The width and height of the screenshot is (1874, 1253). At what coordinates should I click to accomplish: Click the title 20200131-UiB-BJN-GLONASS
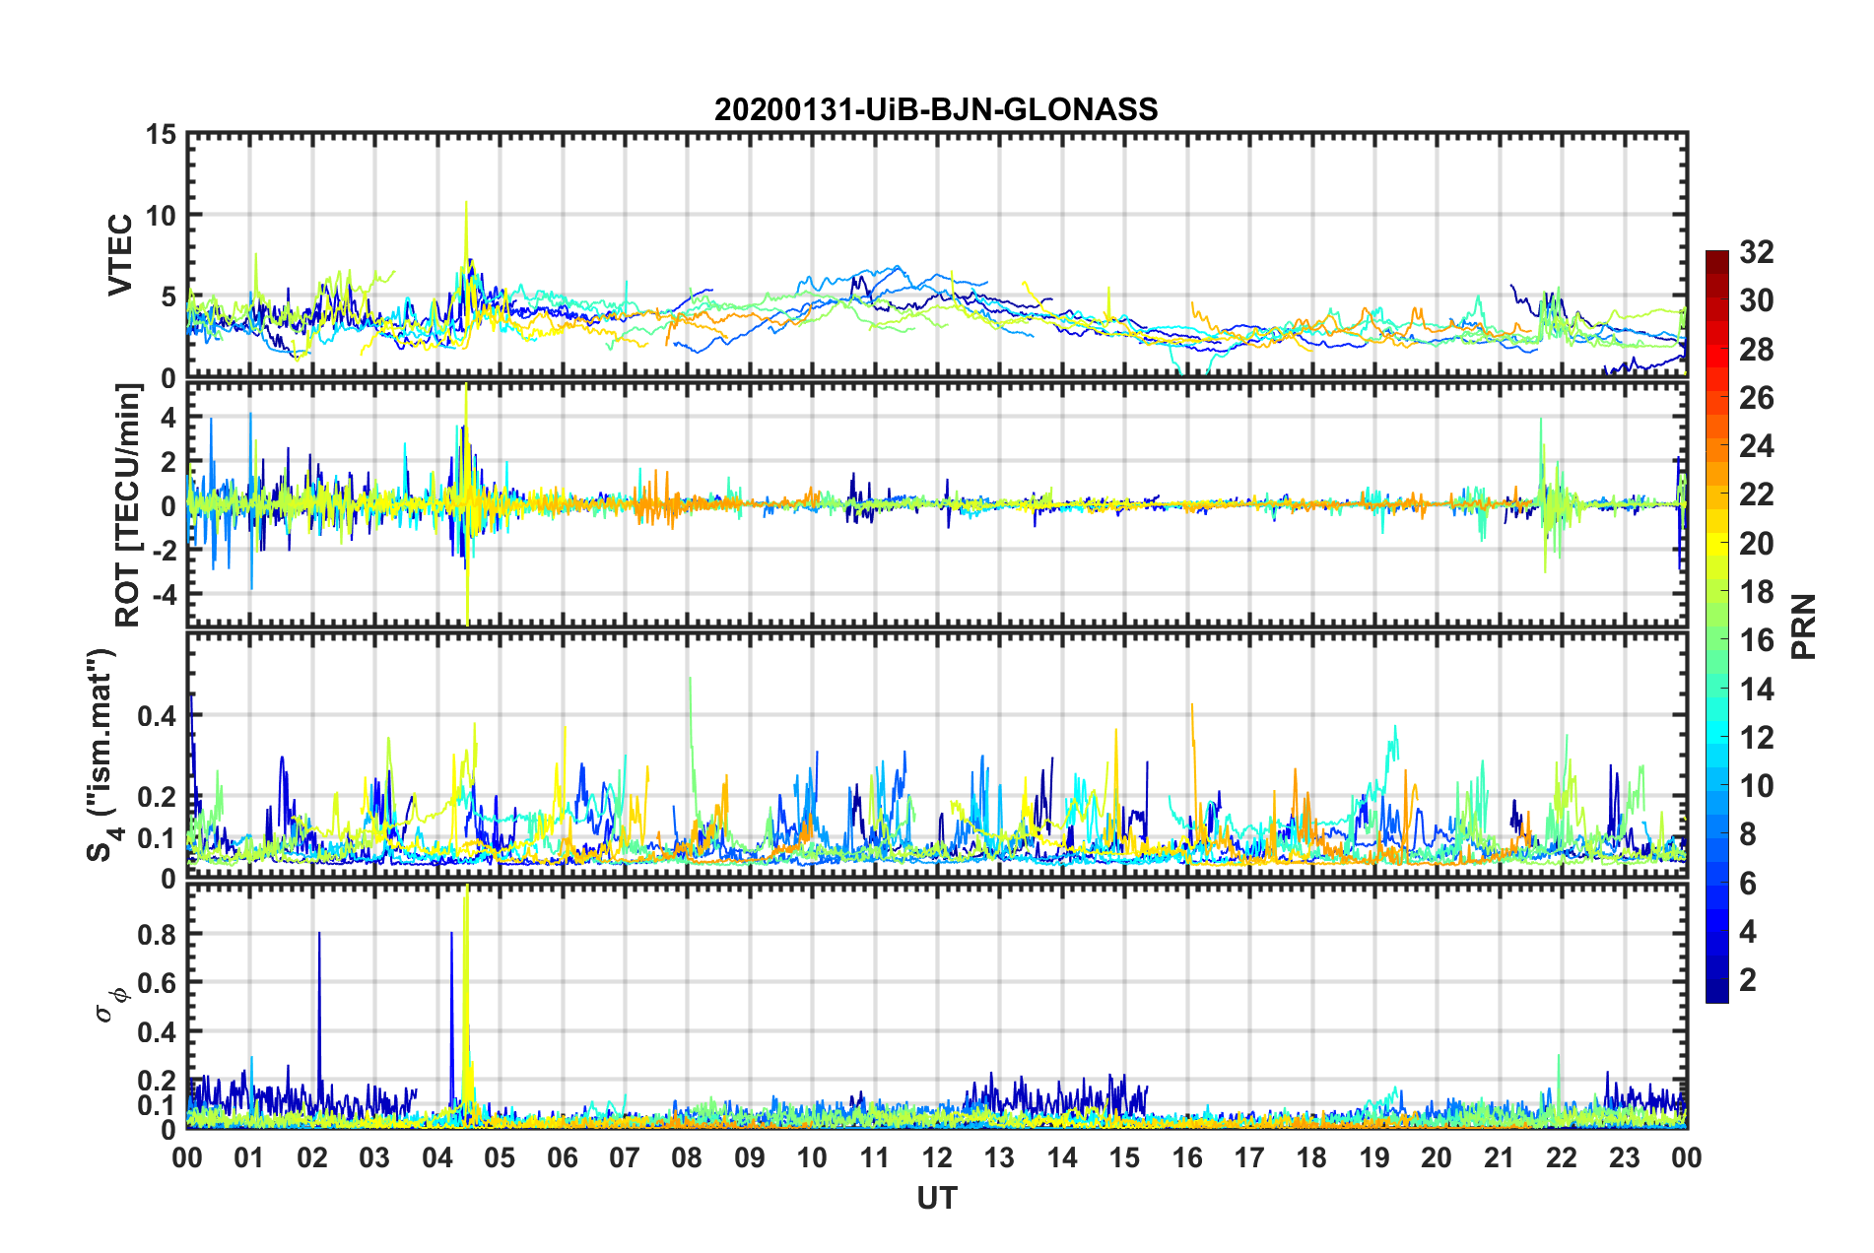coord(936,109)
